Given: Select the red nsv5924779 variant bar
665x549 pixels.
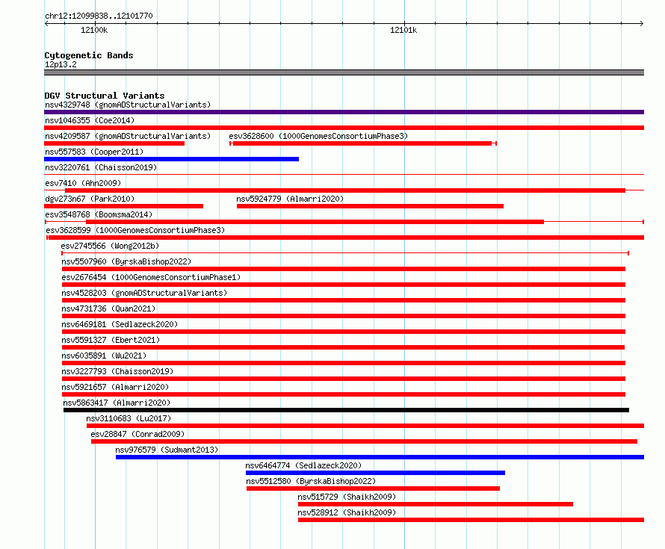Looking at the screenshot, I should [x=371, y=206].
